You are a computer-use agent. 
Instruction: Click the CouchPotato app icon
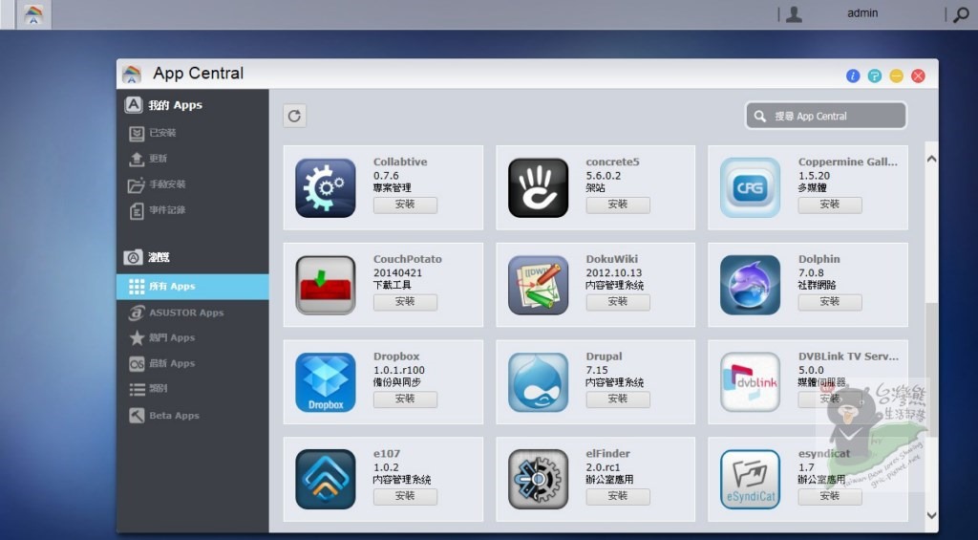click(x=326, y=286)
